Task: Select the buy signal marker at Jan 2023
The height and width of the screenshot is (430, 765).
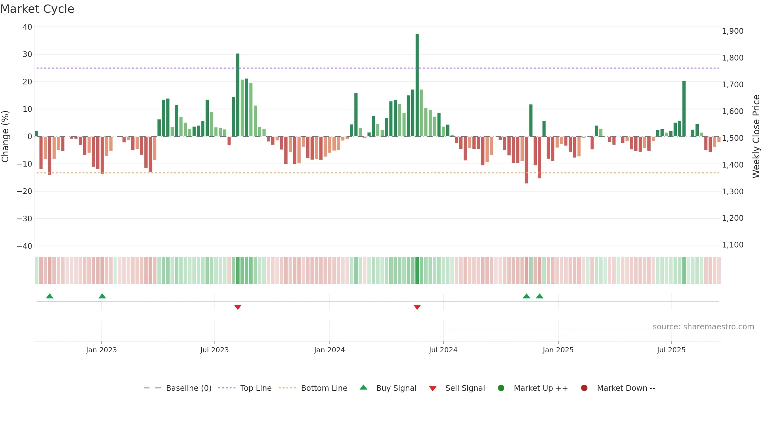Action: (102, 296)
